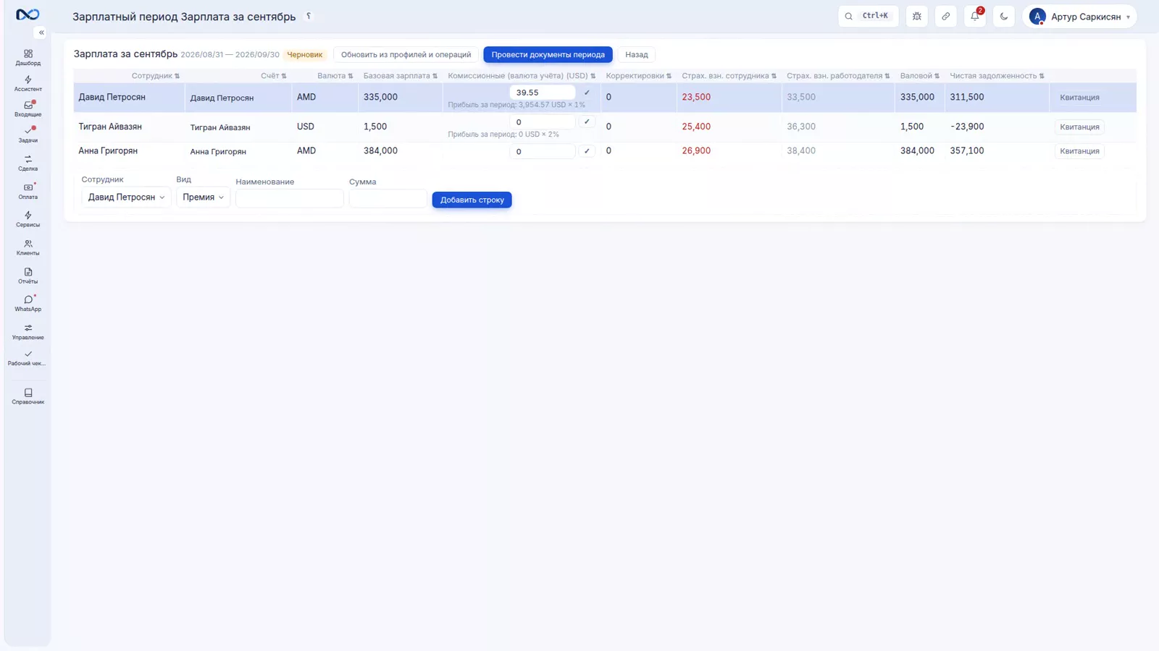Image resolution: width=1159 pixels, height=651 pixels.
Task: Click Обновить из профилей и операций
Action: coord(406,55)
